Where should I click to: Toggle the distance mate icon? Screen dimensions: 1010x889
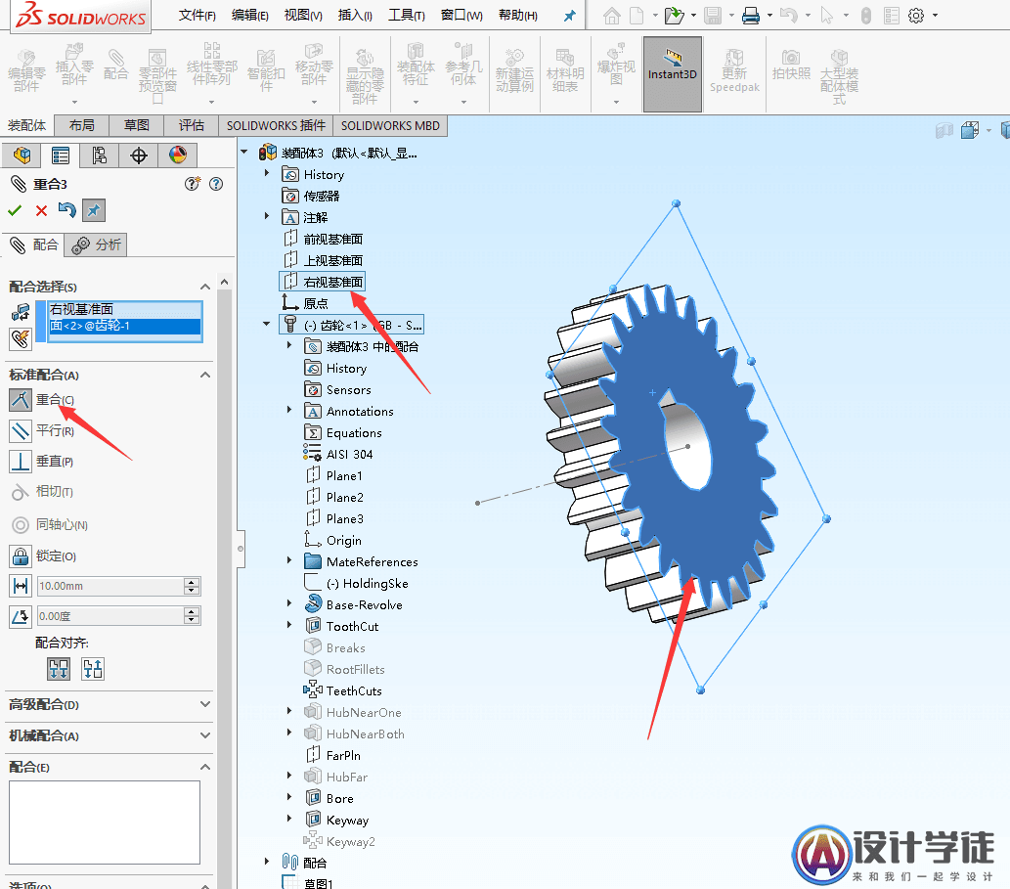click(20, 586)
